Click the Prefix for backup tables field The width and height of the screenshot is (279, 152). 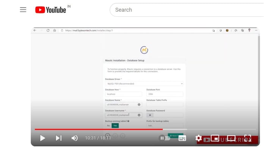pos(165,126)
